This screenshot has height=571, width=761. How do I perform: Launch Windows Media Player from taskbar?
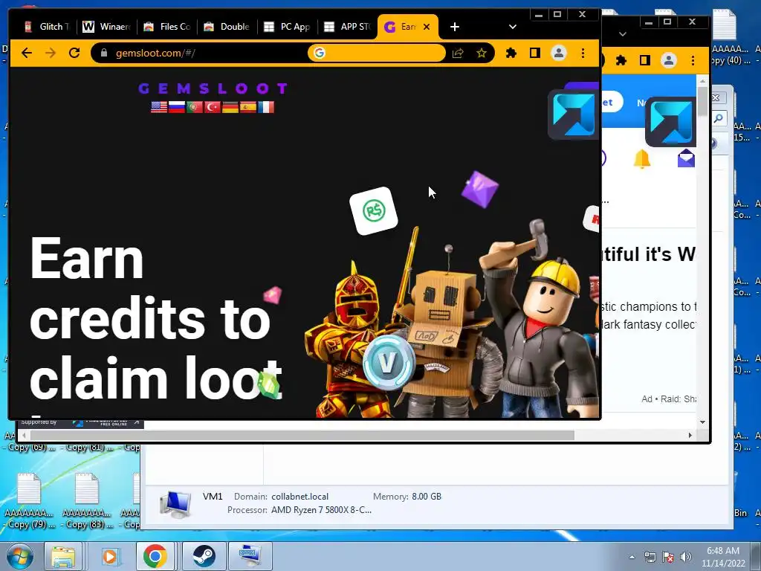(110, 556)
